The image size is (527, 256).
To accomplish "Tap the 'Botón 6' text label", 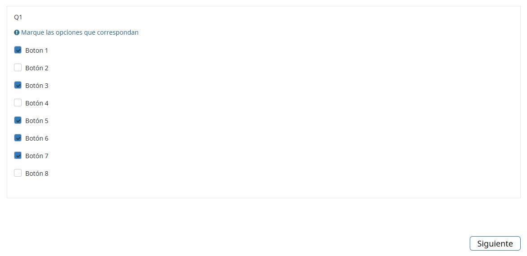I will click(x=37, y=138).
